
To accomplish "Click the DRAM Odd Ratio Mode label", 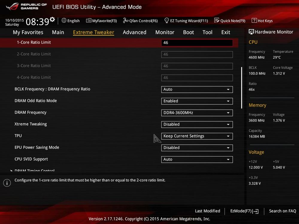I will click(x=36, y=100).
